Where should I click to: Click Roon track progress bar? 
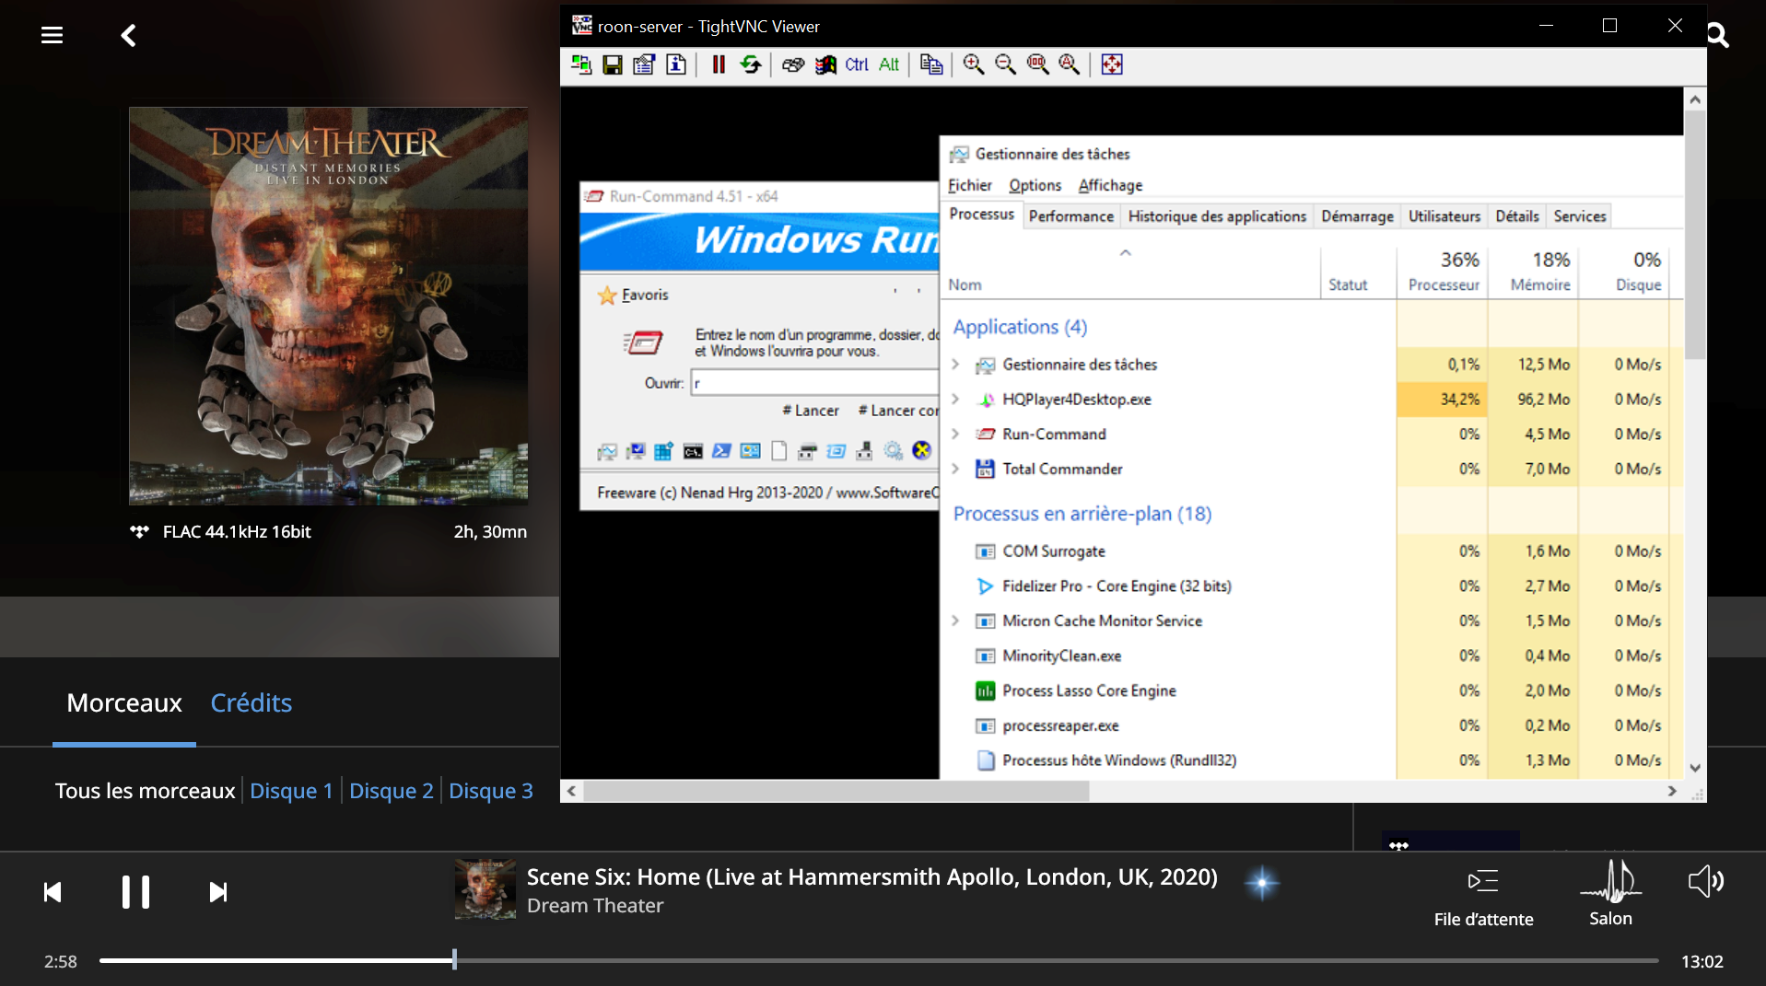click(879, 960)
